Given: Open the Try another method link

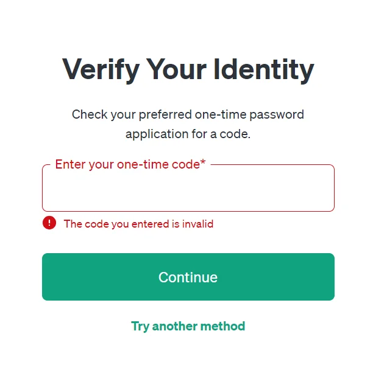Looking at the screenshot, I should point(188,326).
